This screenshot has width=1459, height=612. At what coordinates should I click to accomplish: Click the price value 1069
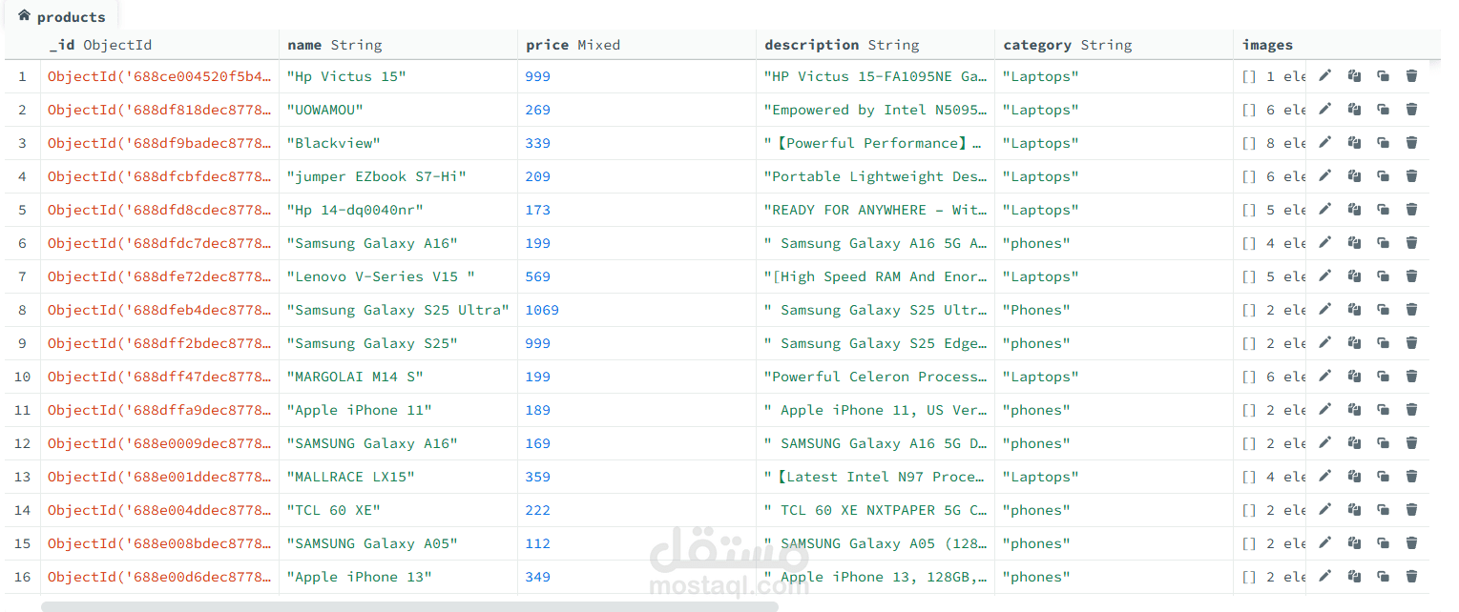click(x=542, y=310)
